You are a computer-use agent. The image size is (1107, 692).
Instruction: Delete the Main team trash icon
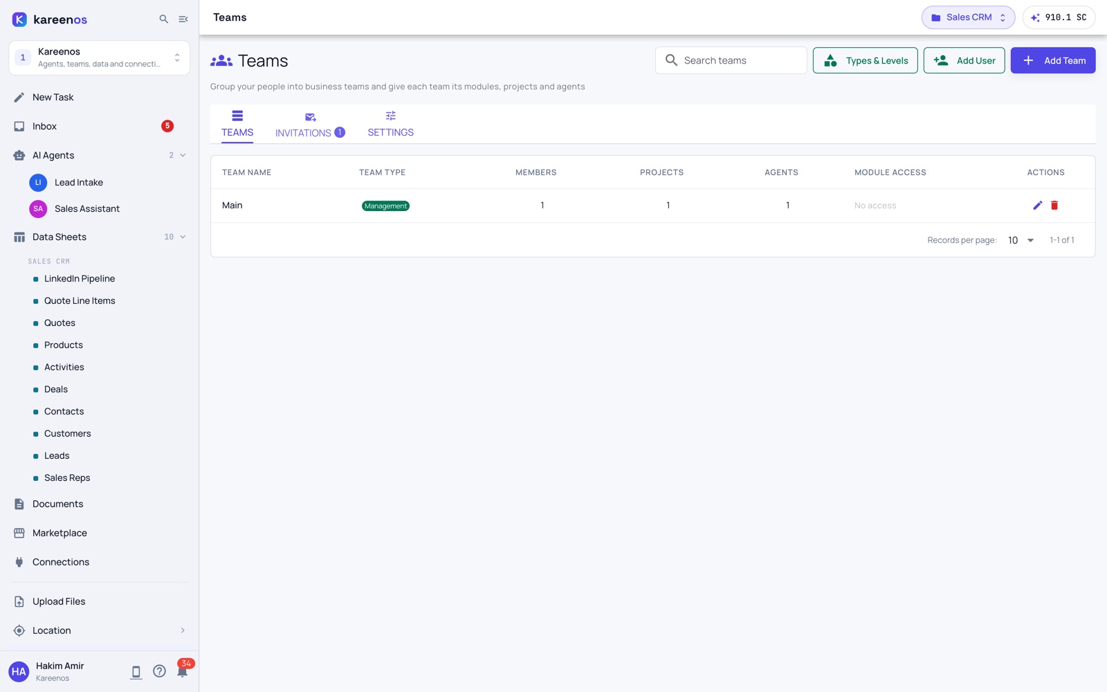click(1054, 206)
